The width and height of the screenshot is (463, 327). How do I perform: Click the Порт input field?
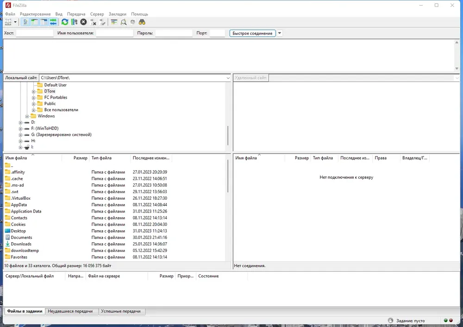pos(217,33)
